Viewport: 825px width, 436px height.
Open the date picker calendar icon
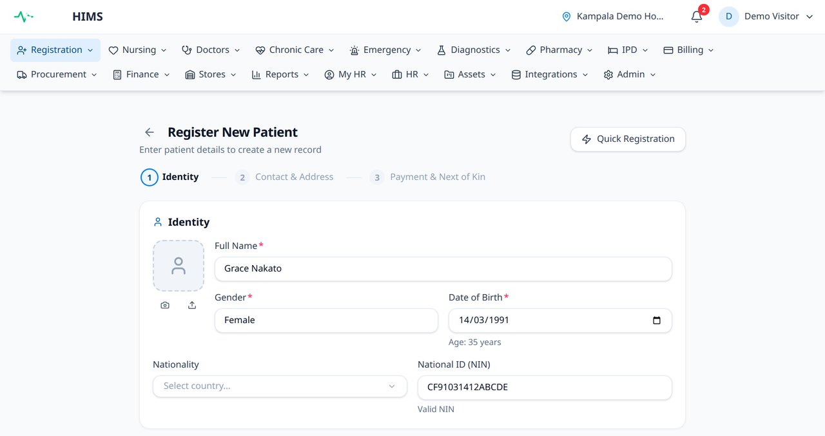point(657,321)
